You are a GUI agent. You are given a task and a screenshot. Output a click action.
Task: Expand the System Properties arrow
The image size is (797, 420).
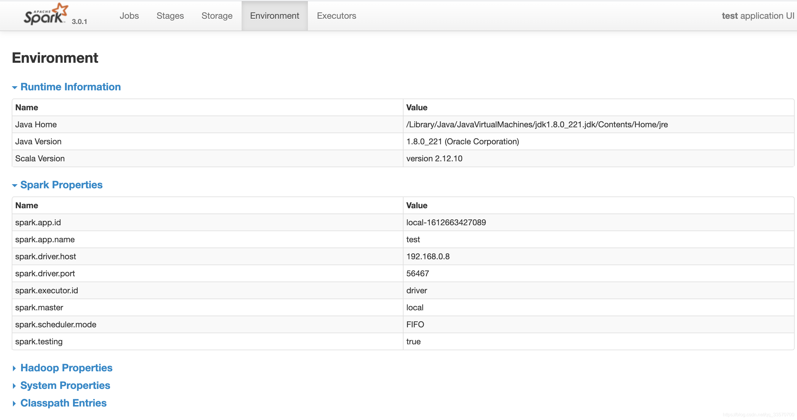click(x=14, y=386)
